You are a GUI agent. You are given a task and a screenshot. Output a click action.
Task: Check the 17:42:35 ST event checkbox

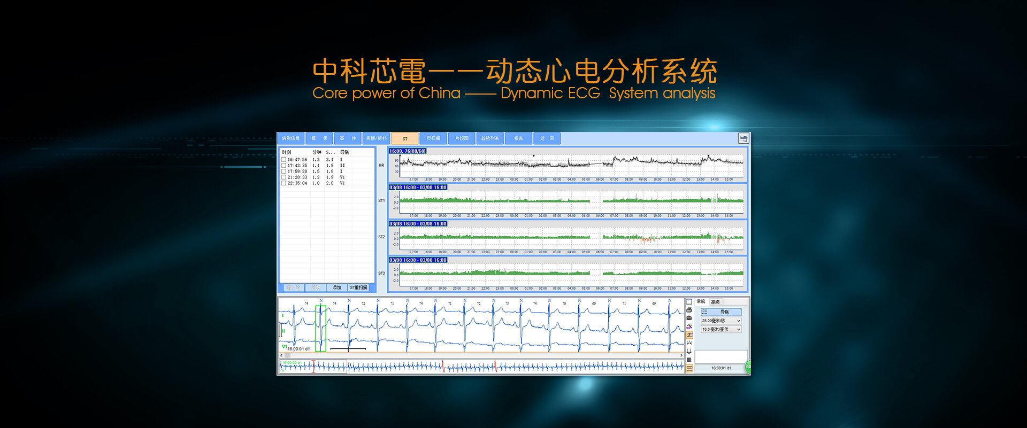point(283,165)
